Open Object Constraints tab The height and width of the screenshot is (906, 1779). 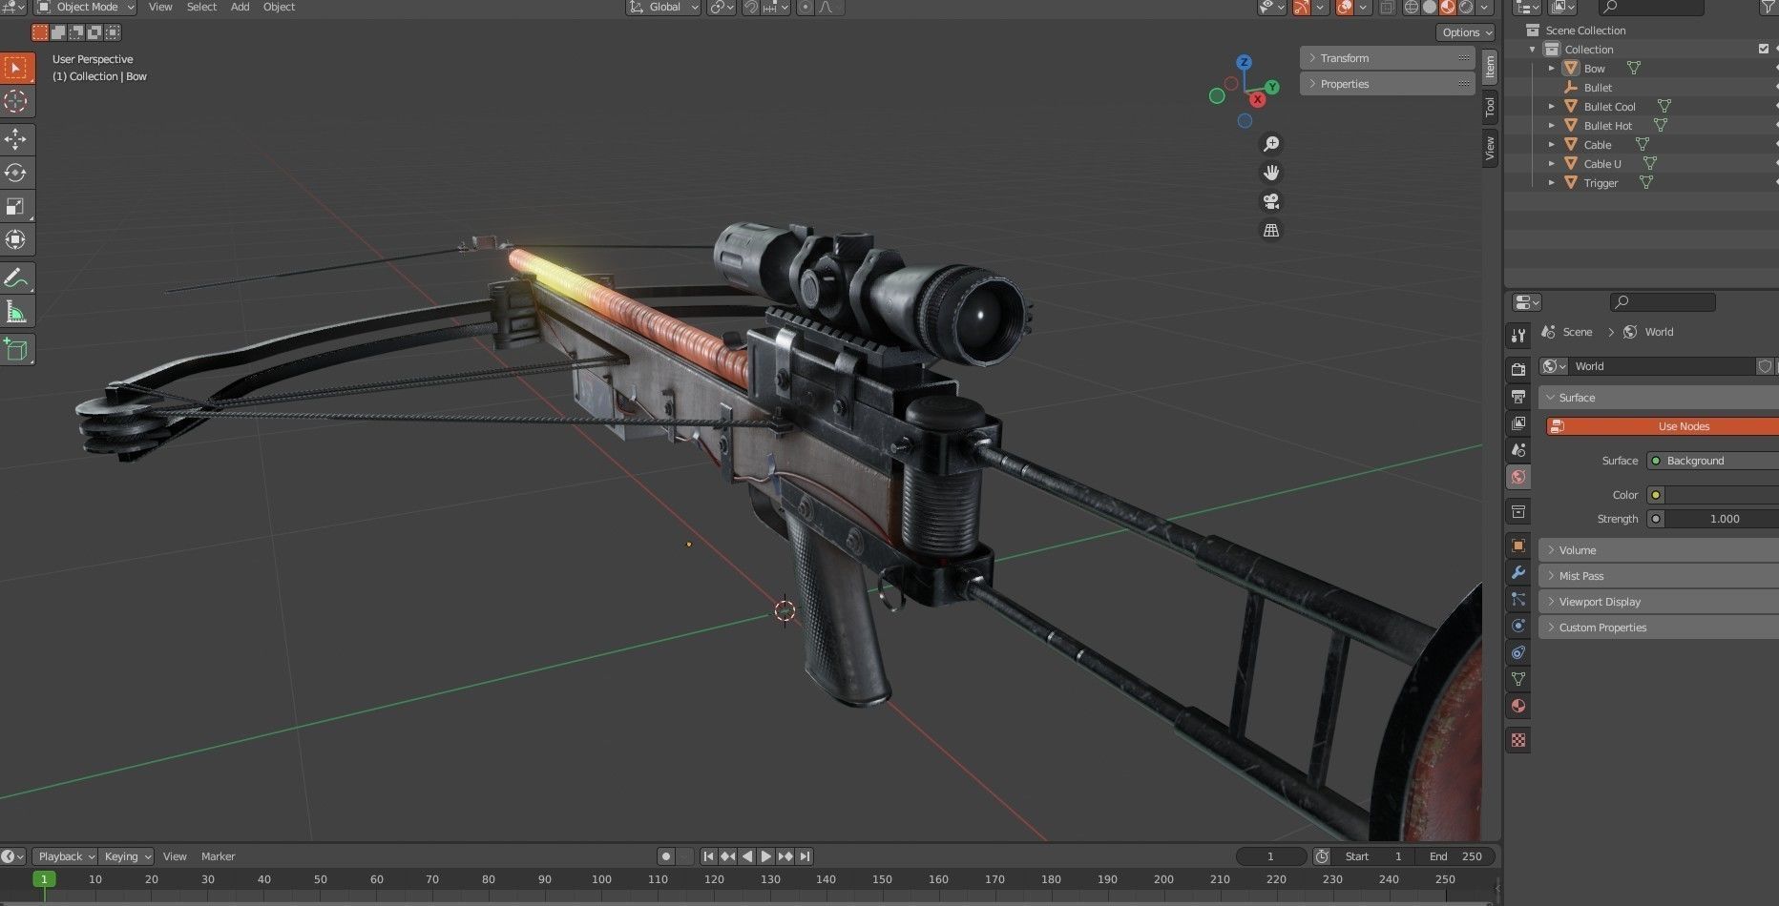pos(1518,652)
